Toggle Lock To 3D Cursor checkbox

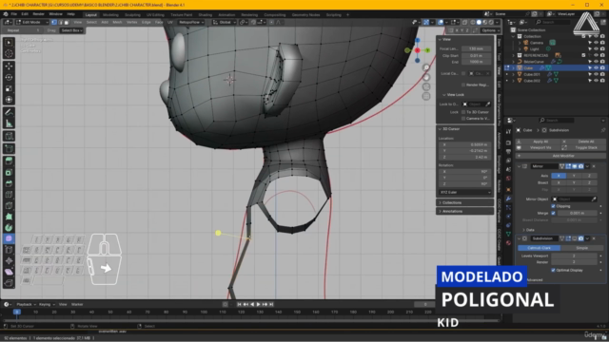click(463, 112)
